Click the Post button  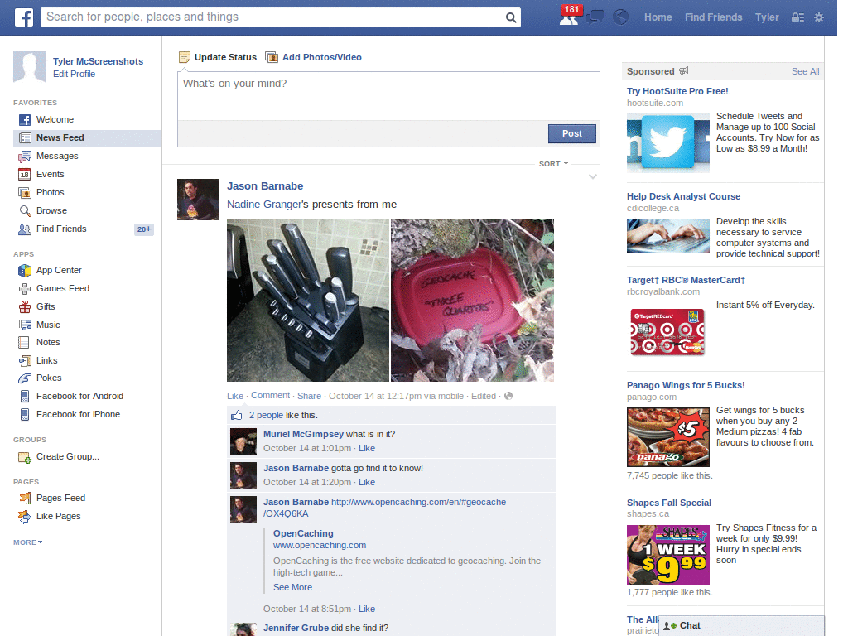[572, 133]
